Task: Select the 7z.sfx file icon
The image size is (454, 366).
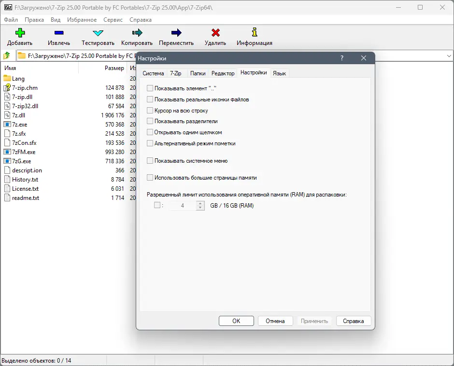Action: (7, 133)
